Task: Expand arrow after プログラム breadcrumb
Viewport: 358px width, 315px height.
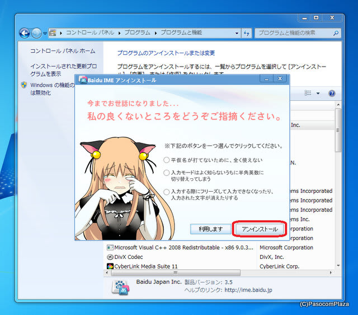Action: tap(156, 33)
